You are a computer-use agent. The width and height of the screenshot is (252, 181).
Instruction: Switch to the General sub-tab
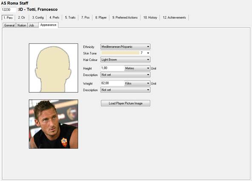(9, 25)
